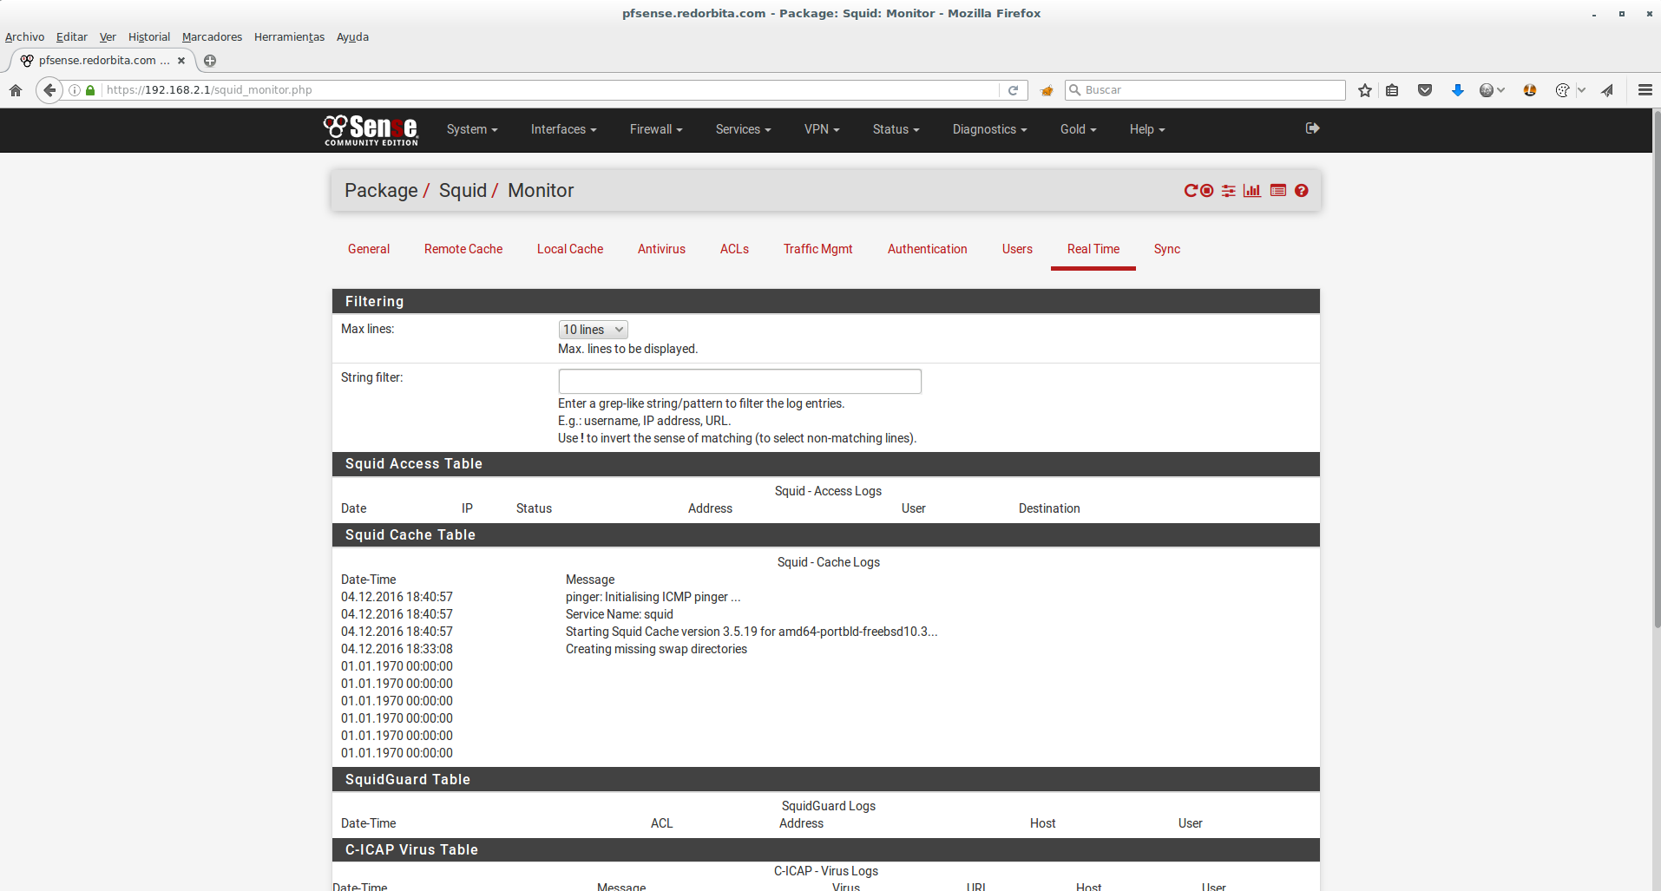The width and height of the screenshot is (1661, 891).
Task: Click the Stop Service icon
Action: 1207,191
